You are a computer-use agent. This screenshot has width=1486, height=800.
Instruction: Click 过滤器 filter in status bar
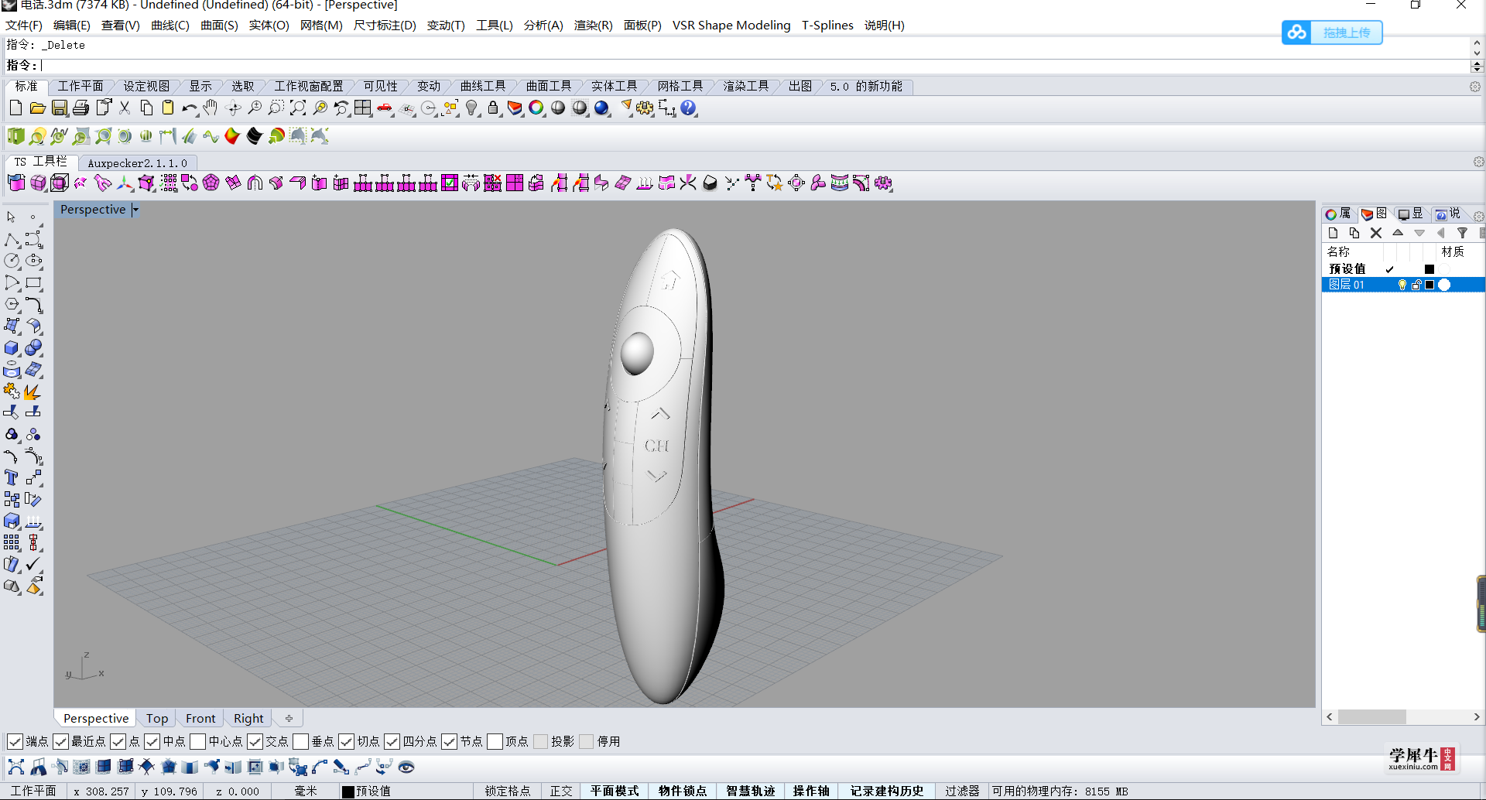tap(962, 791)
